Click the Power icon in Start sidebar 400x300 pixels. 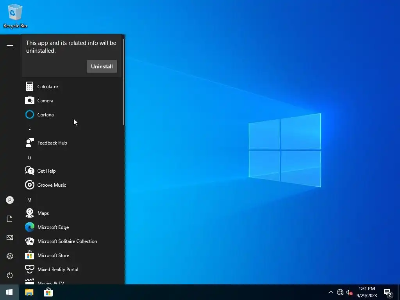coord(10,275)
